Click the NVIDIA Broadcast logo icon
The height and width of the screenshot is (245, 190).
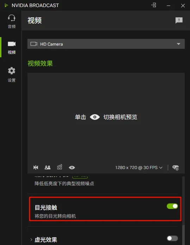point(6,5)
